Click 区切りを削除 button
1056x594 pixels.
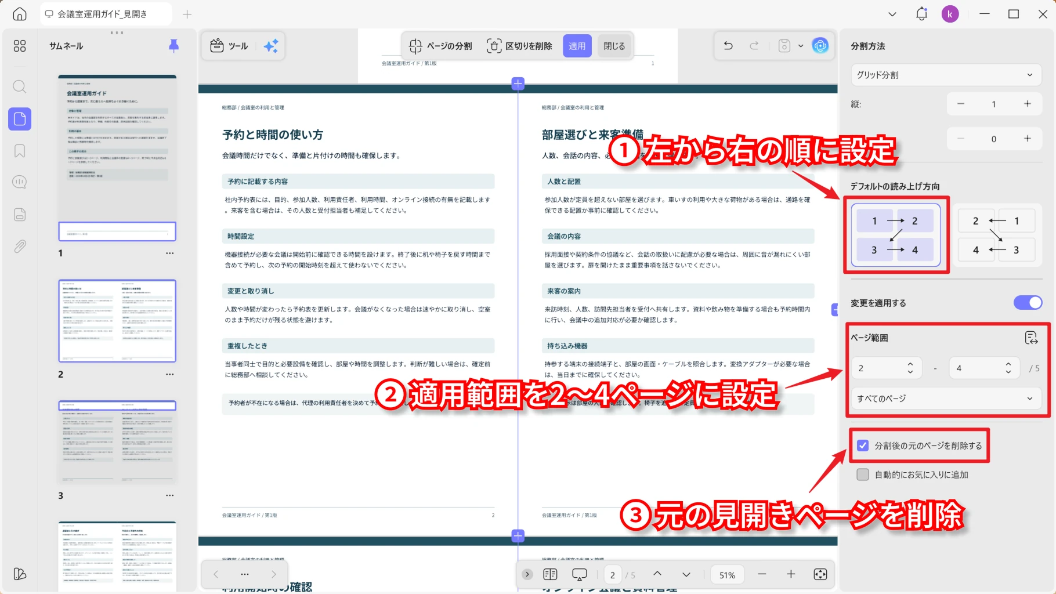[519, 46]
